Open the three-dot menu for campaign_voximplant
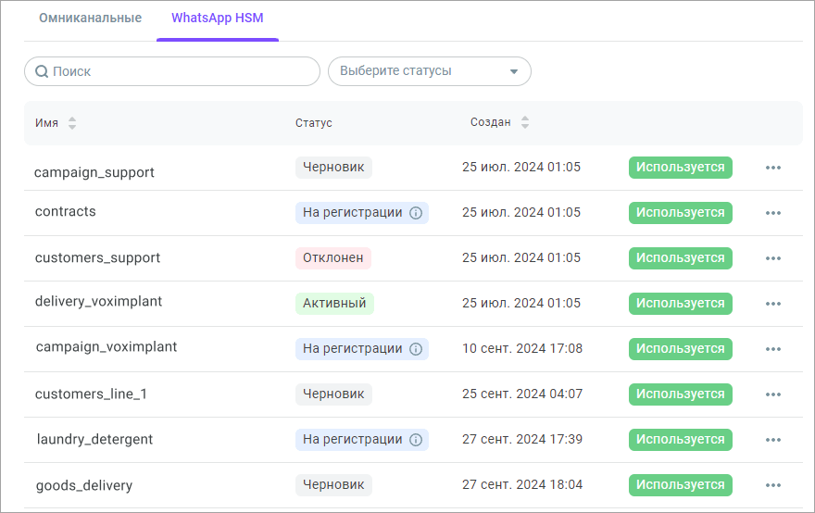 tap(773, 349)
